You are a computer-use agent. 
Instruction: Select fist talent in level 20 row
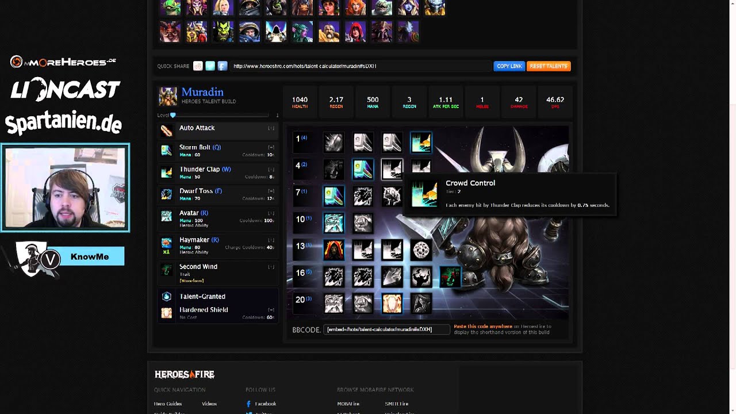(x=363, y=303)
